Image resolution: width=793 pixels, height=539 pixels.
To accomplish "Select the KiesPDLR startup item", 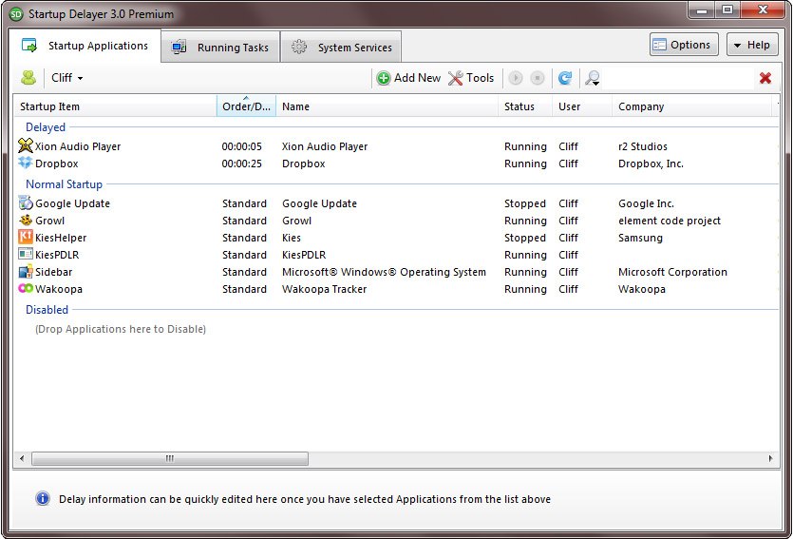I will (x=57, y=255).
